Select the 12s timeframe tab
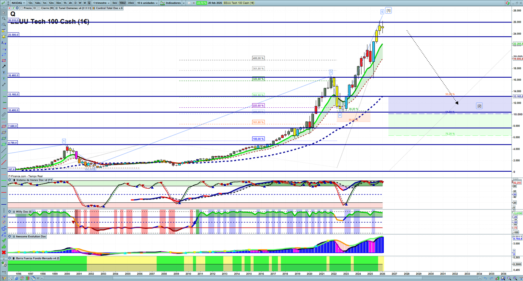 (x=30, y=3)
